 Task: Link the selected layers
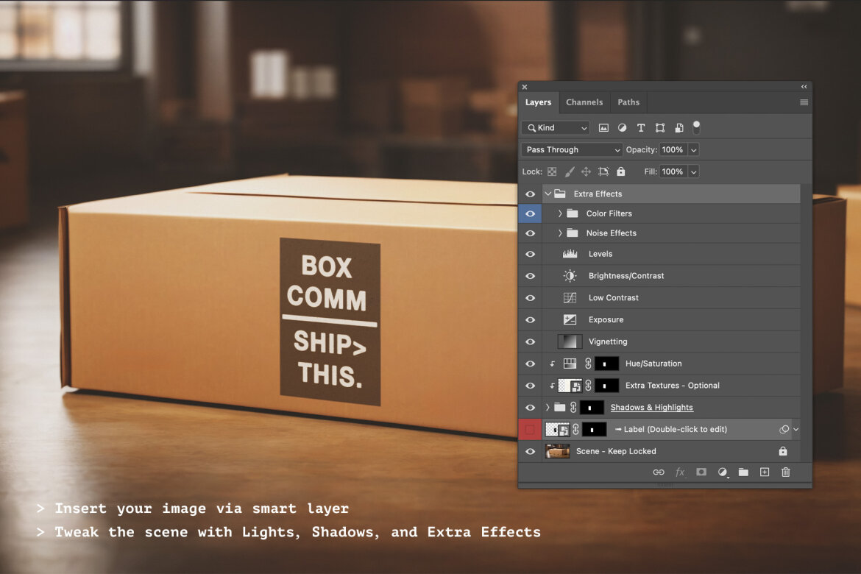click(659, 472)
